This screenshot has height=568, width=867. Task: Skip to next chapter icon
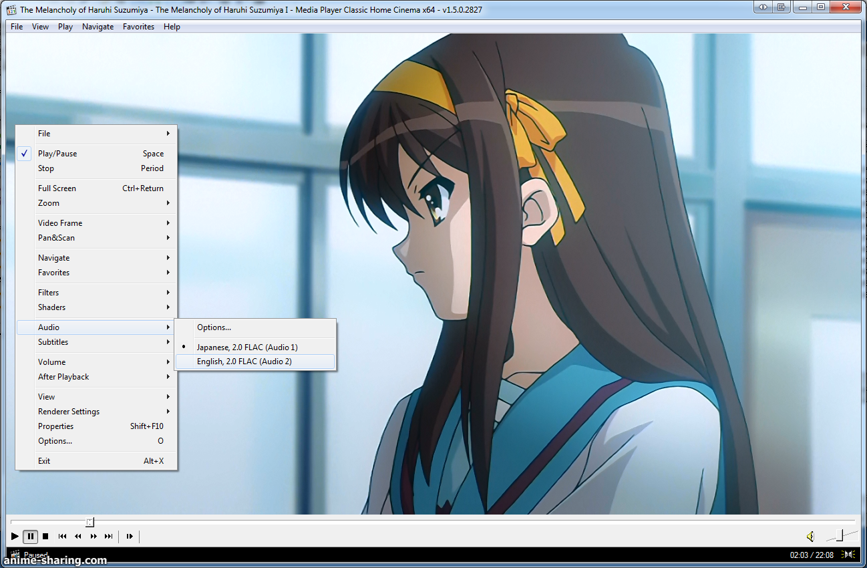click(x=109, y=536)
